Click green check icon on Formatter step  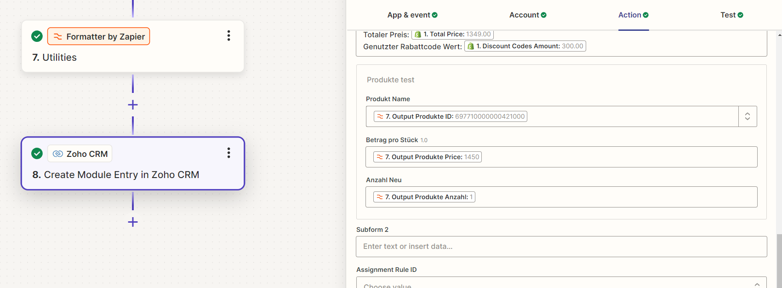coord(37,36)
